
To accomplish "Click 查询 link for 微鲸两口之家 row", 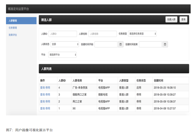I will coord(42,95).
